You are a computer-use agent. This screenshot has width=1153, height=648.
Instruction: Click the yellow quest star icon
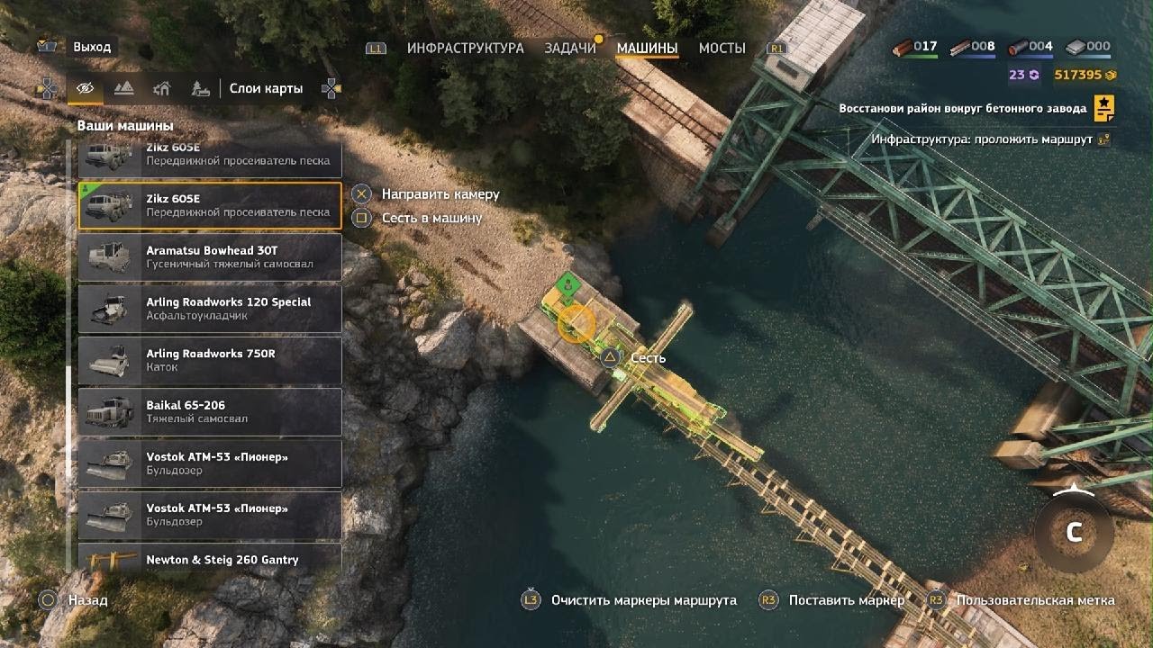click(1103, 108)
